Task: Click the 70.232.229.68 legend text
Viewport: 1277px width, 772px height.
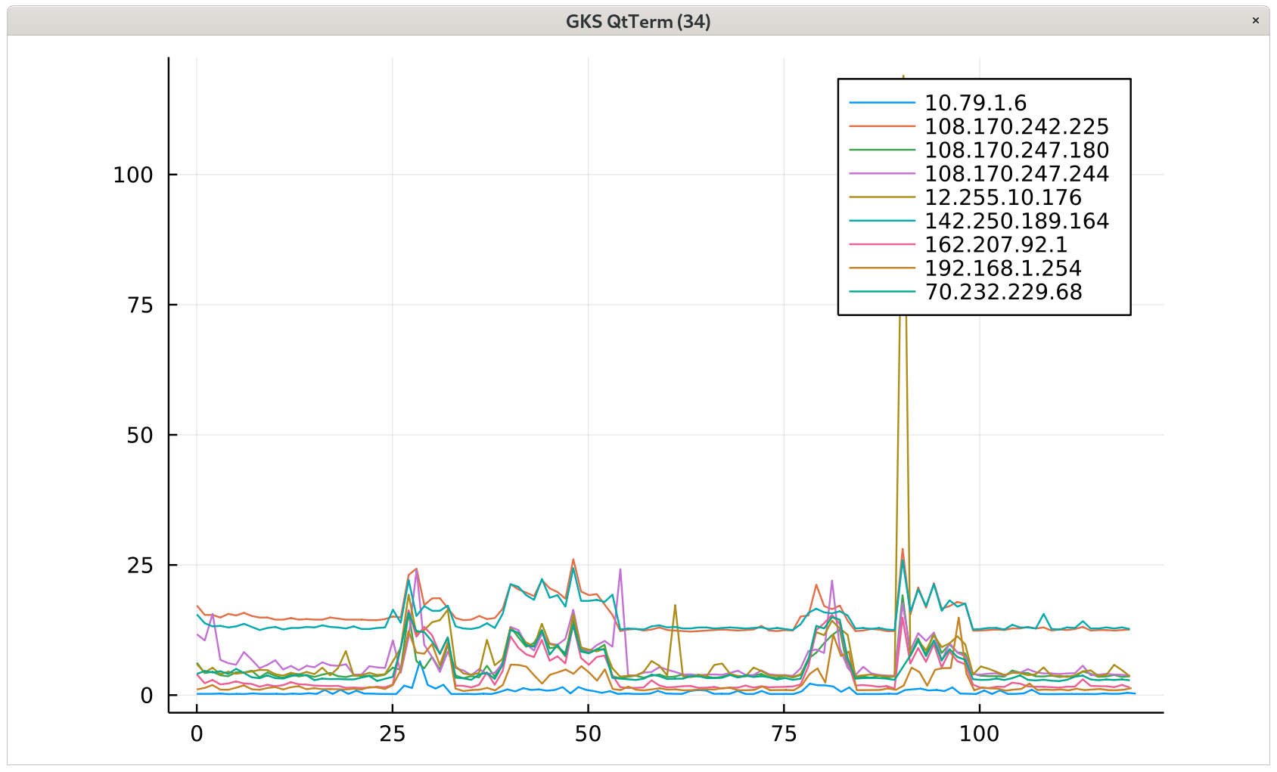Action: pos(1002,292)
